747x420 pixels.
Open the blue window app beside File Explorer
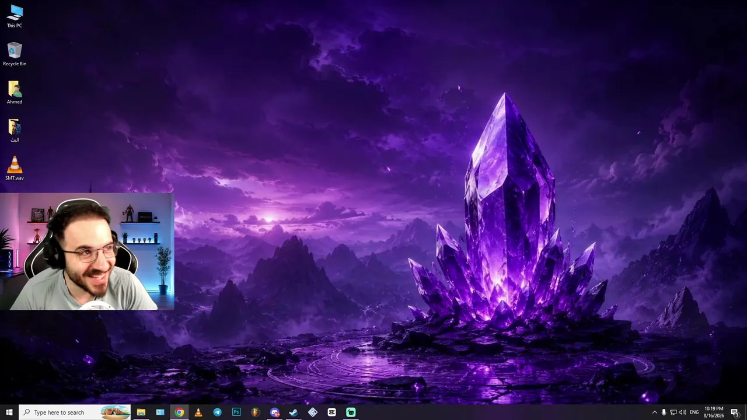click(160, 412)
